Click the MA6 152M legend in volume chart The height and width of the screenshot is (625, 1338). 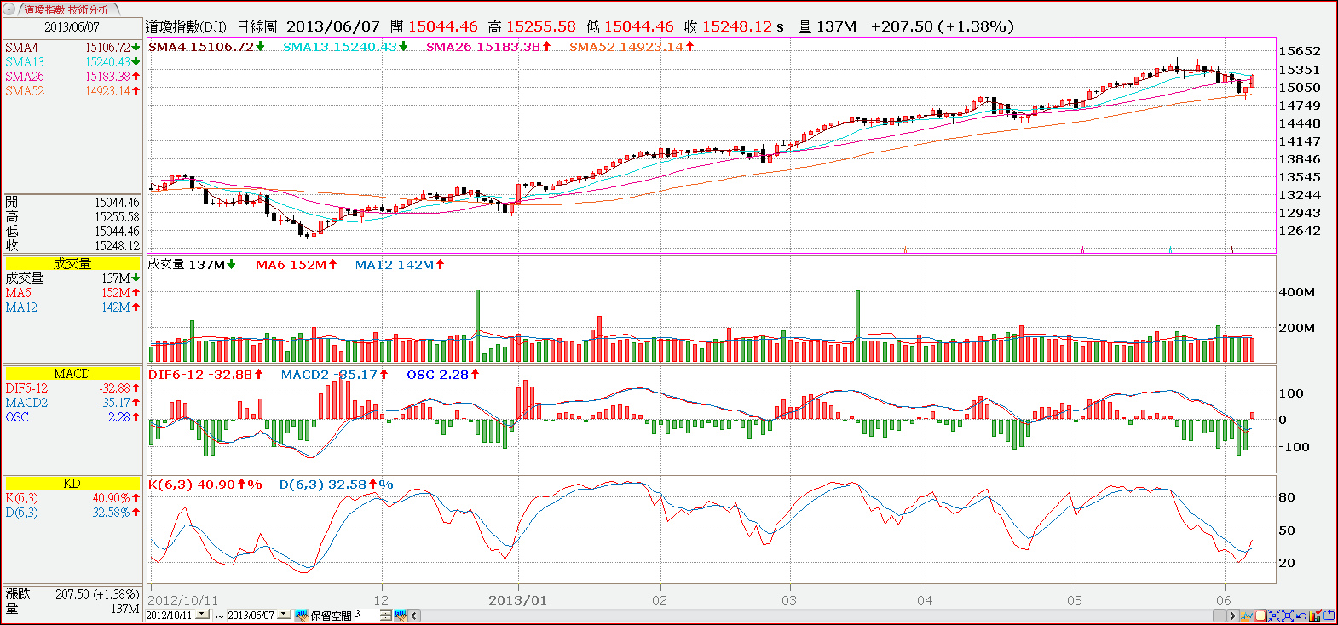pos(297,265)
